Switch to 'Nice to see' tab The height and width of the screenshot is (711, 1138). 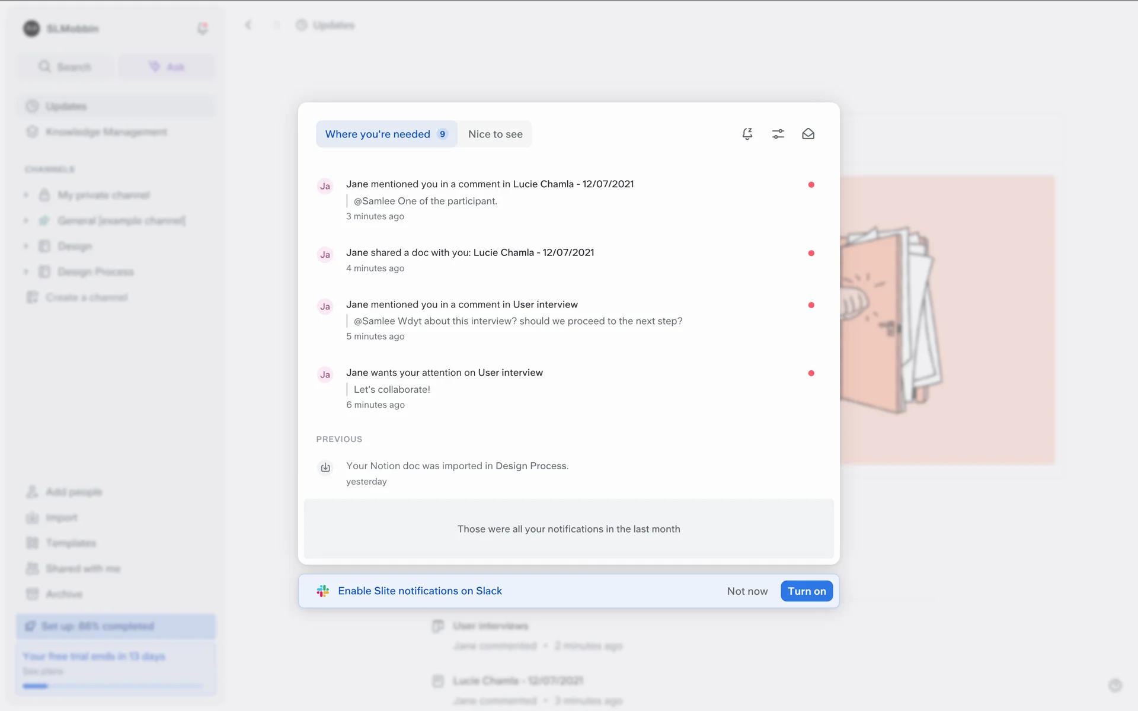(495, 134)
